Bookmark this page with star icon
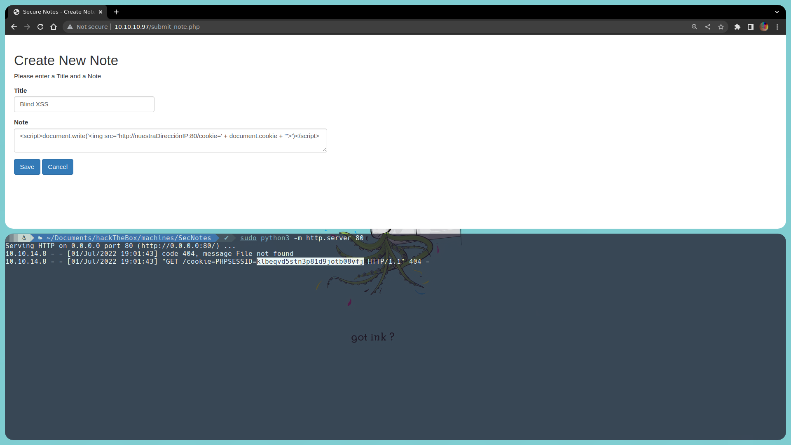The image size is (791, 445). 721,27
